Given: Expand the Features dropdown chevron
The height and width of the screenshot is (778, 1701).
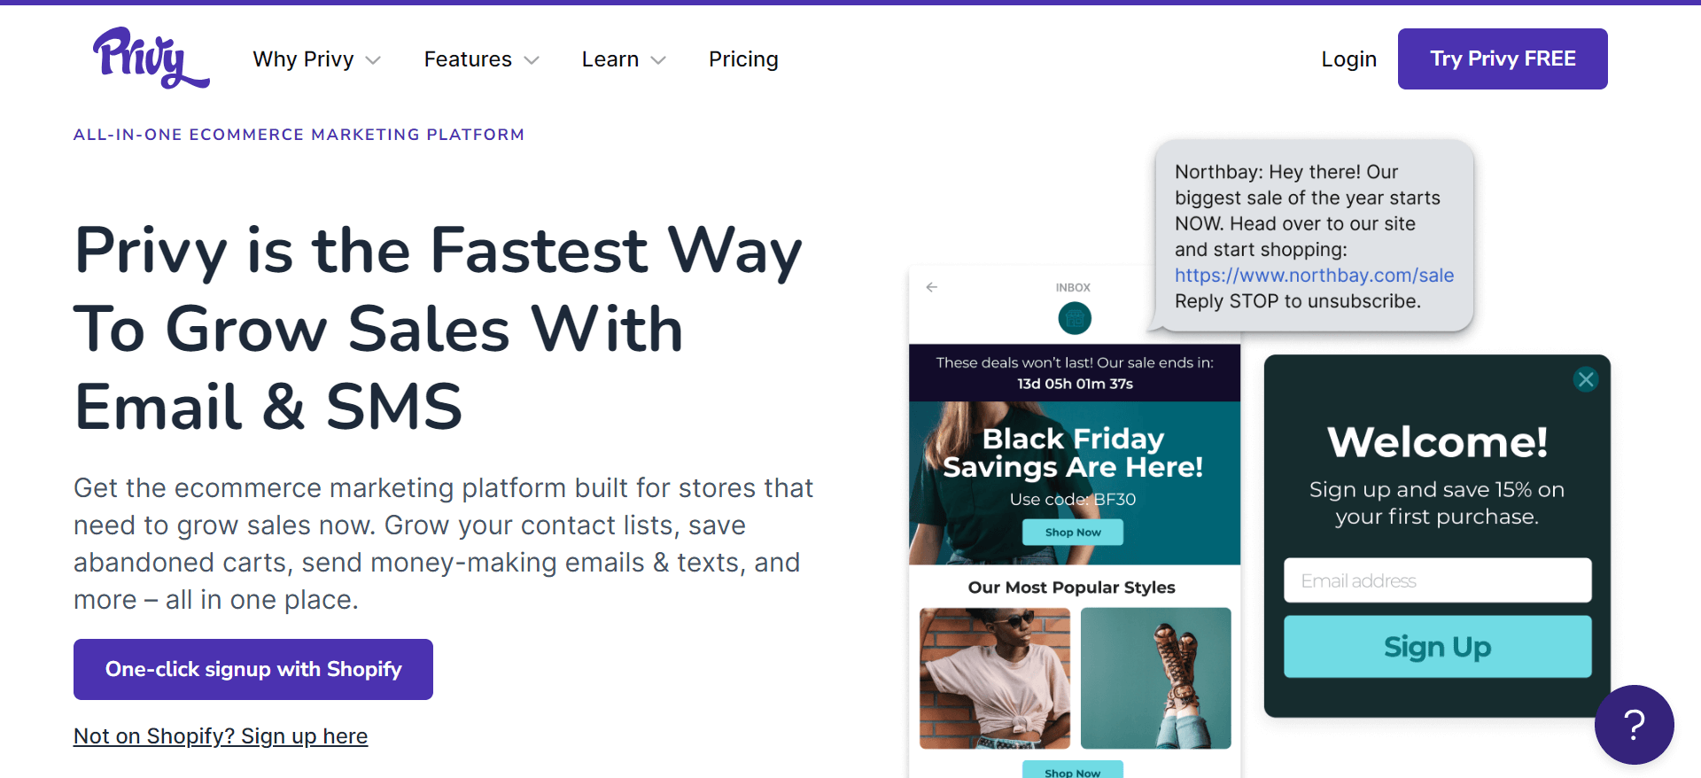Looking at the screenshot, I should click(532, 60).
